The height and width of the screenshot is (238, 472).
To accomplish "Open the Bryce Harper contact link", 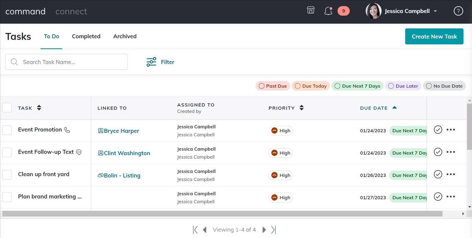I will [121, 131].
